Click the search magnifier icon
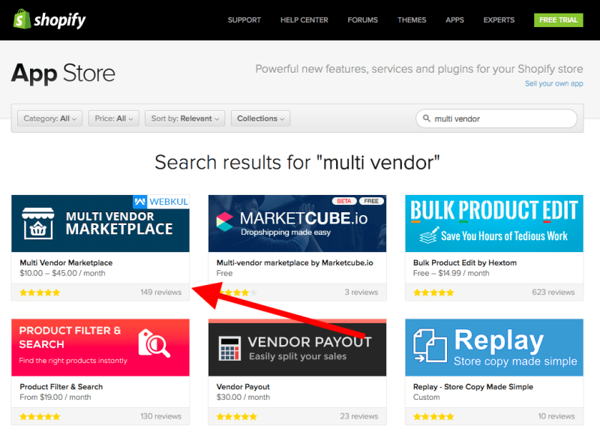 [x=427, y=118]
